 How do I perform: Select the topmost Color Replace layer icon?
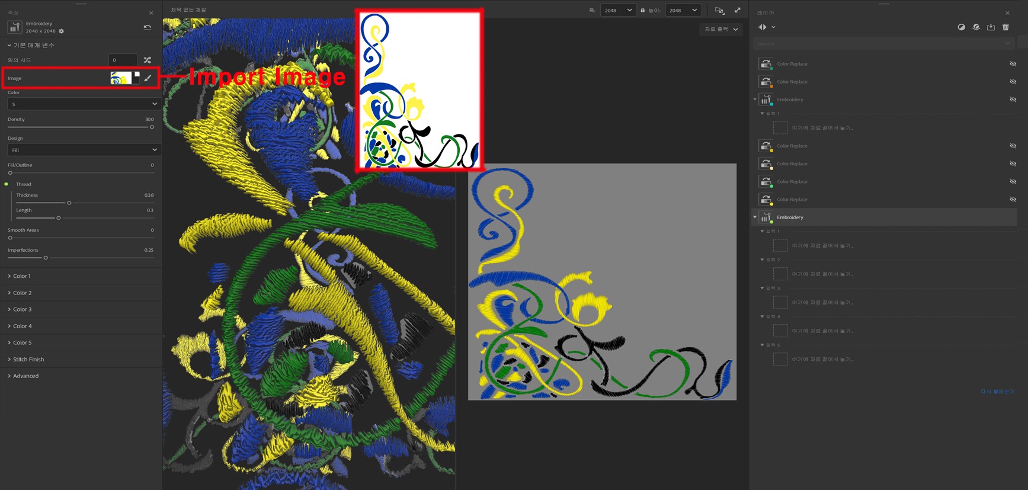(x=766, y=64)
